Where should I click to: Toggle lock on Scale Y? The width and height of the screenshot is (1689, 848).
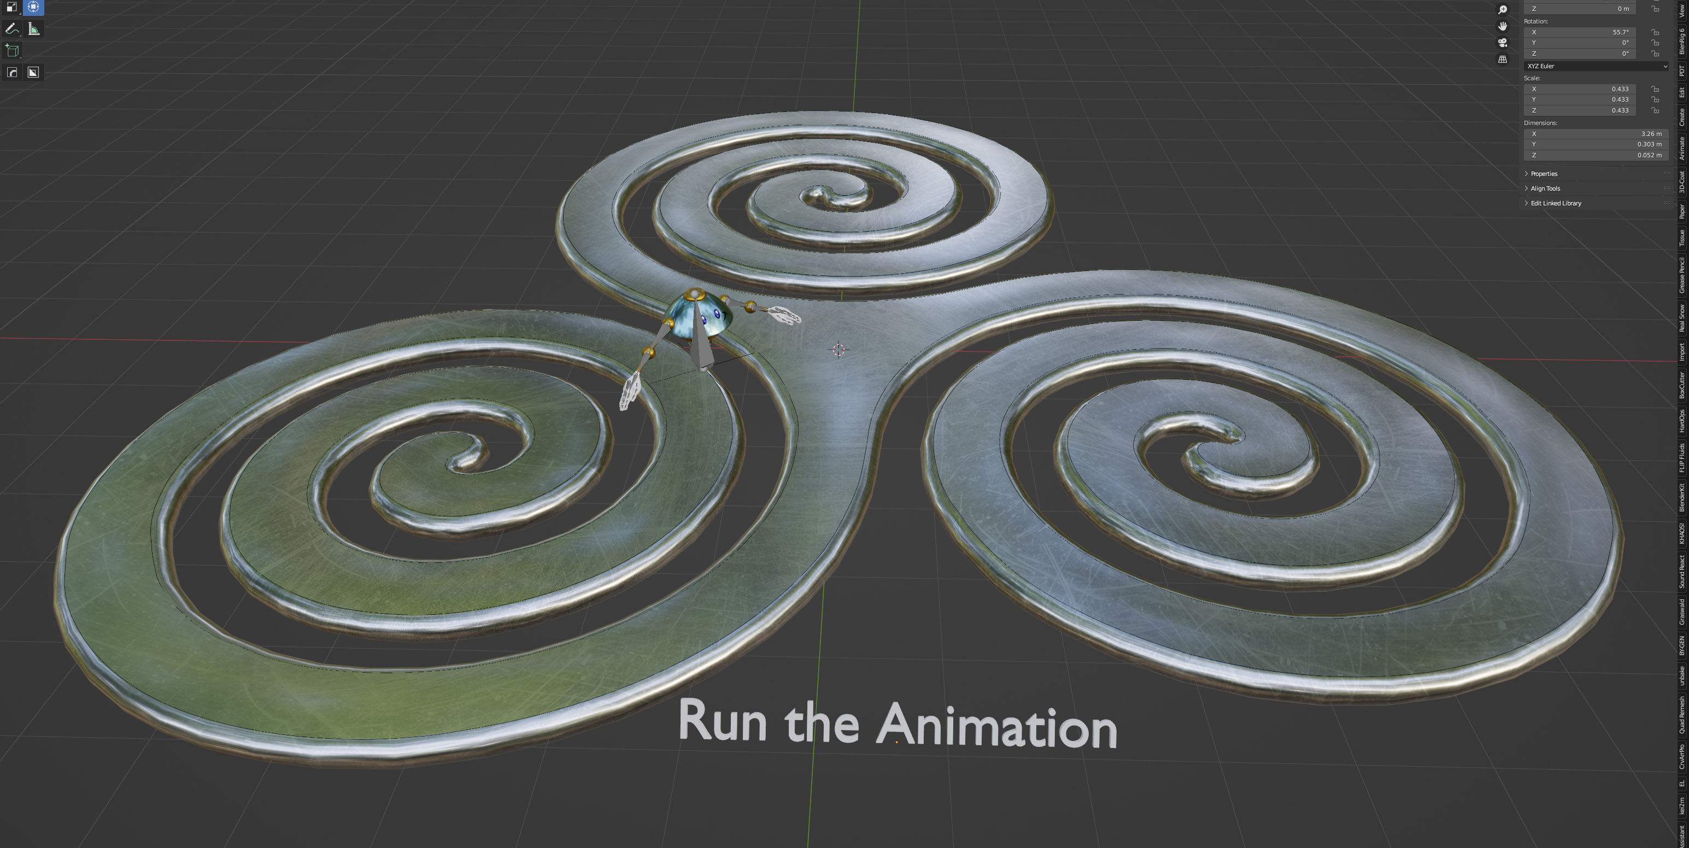[x=1655, y=99]
